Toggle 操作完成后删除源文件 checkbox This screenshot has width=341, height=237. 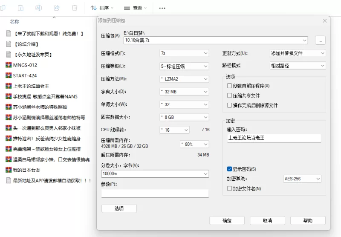(230, 105)
